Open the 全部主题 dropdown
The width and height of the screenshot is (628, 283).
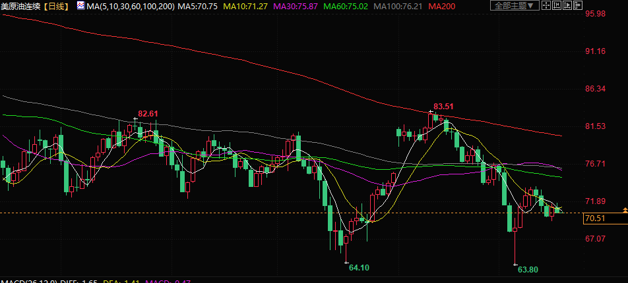click(513, 5)
